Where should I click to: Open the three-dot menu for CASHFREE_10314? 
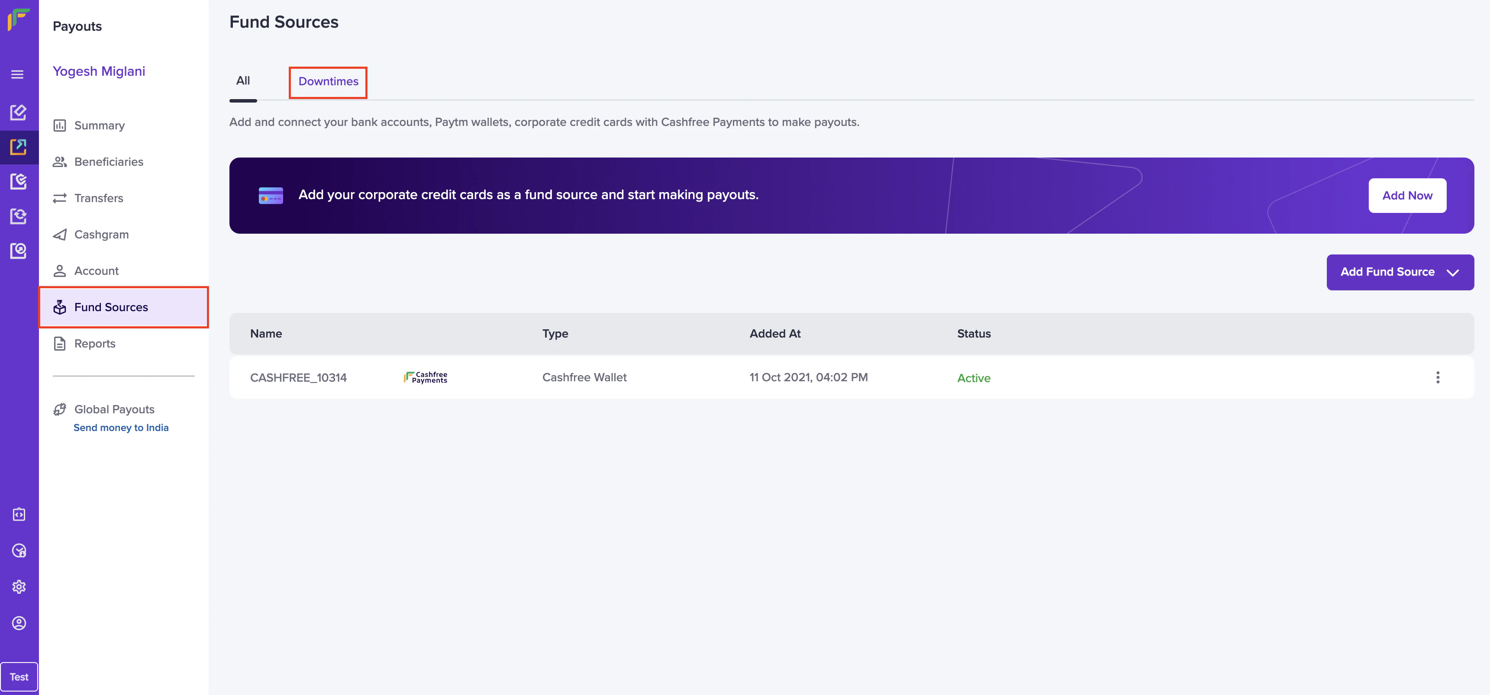pos(1437,377)
